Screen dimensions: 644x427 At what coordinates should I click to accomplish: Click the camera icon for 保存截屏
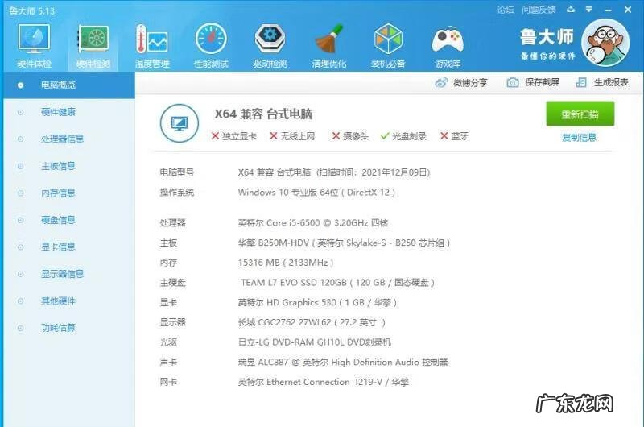pos(513,83)
